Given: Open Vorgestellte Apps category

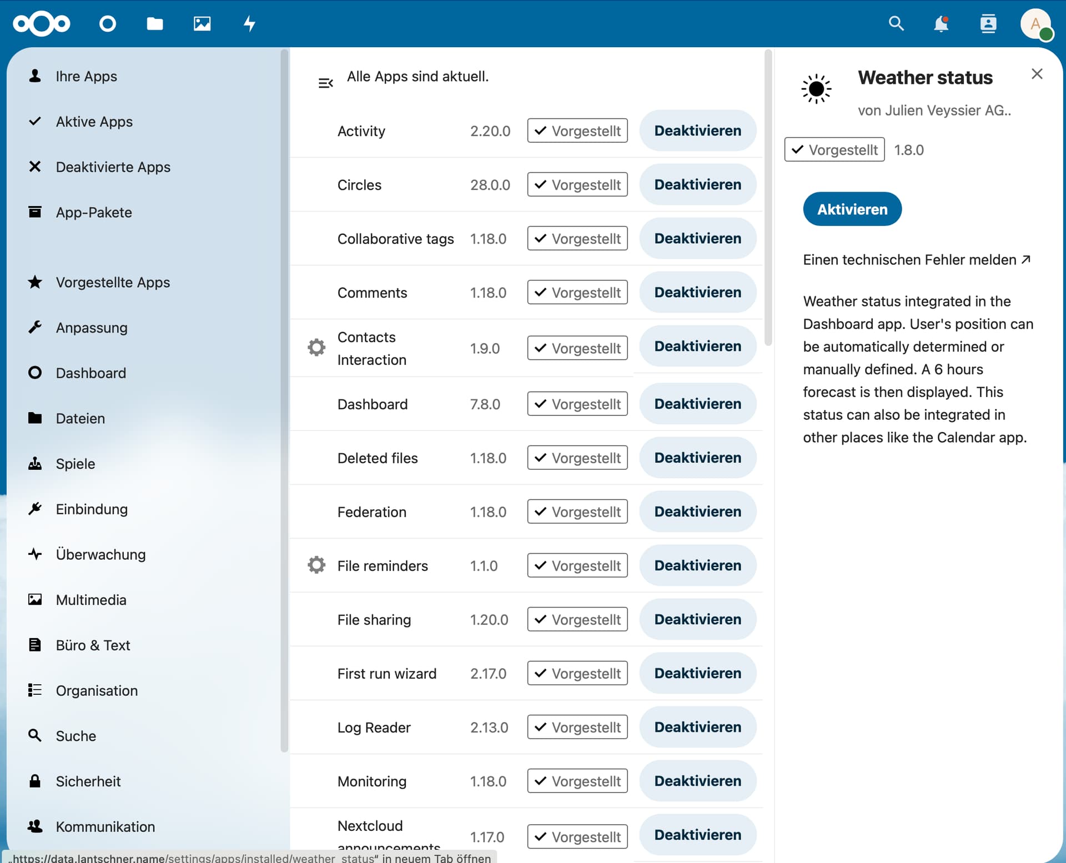Looking at the screenshot, I should coord(144,282).
